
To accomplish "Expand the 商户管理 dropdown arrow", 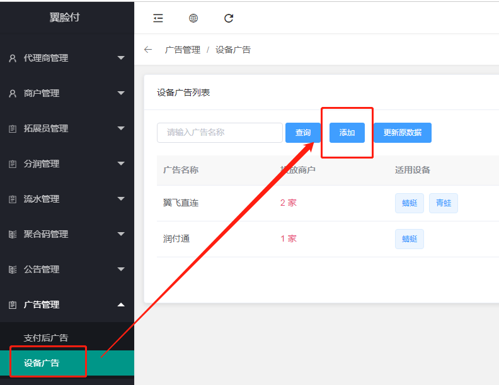I will [x=121, y=93].
